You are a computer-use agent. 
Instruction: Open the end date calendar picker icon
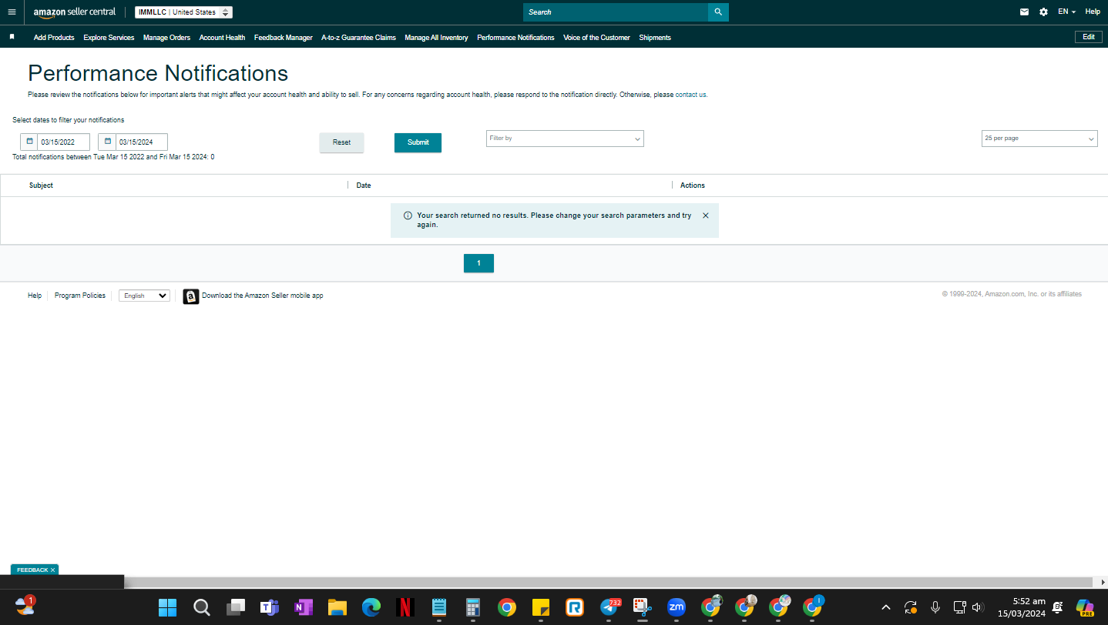click(x=107, y=142)
